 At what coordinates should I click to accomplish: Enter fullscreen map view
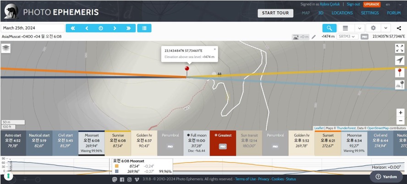point(400,48)
